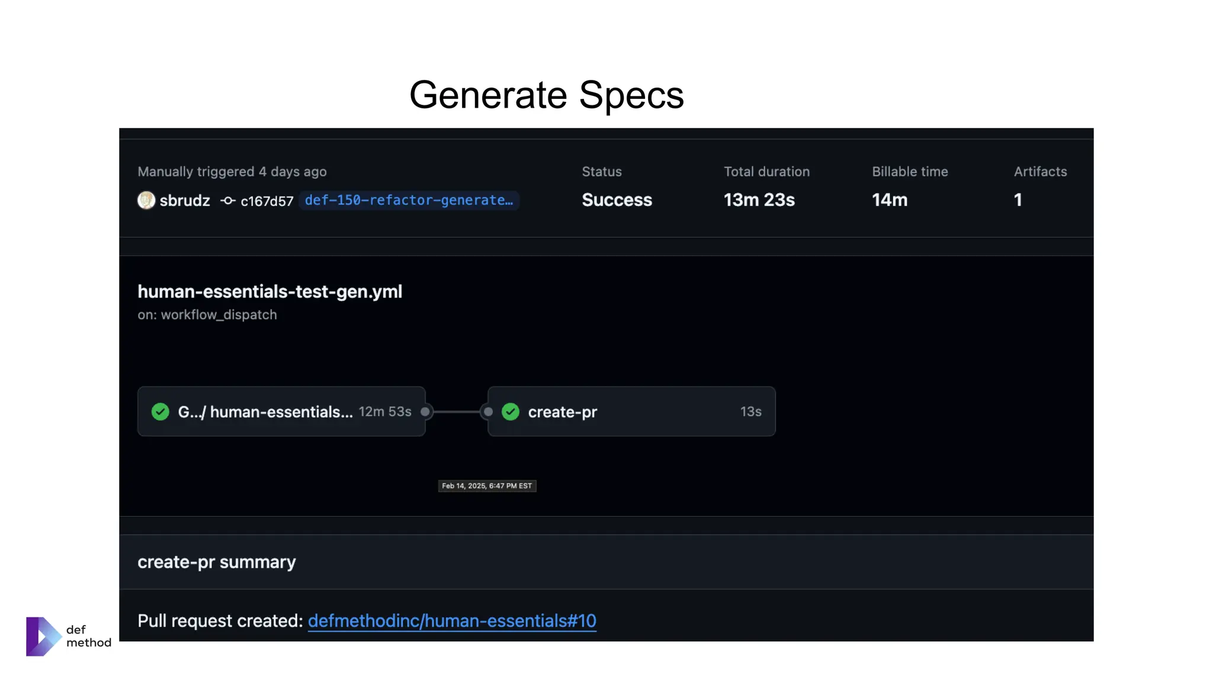The width and height of the screenshot is (1213, 682).
Task: Open commit hash c167d57
Action: 267,201
